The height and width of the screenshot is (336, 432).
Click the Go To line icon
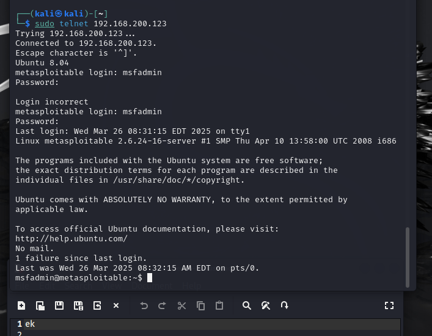[284, 305]
